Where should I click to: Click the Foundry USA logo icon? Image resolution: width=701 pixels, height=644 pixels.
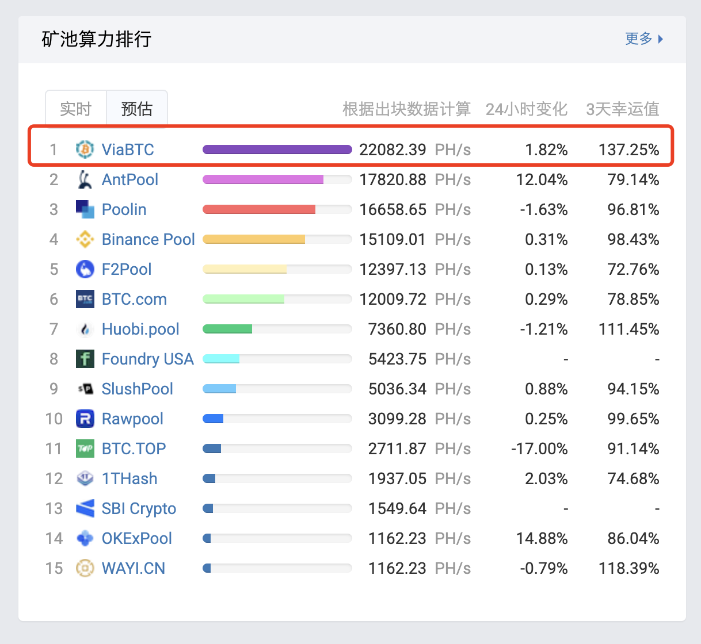click(x=85, y=359)
